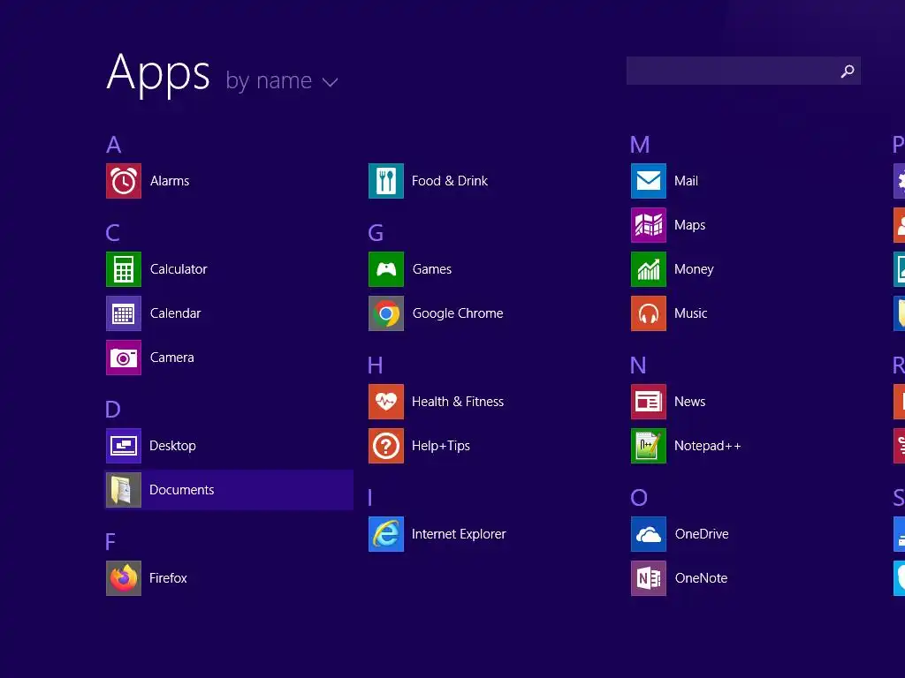Click the 'Health & Fitness' label text
905x678 pixels.
(458, 402)
